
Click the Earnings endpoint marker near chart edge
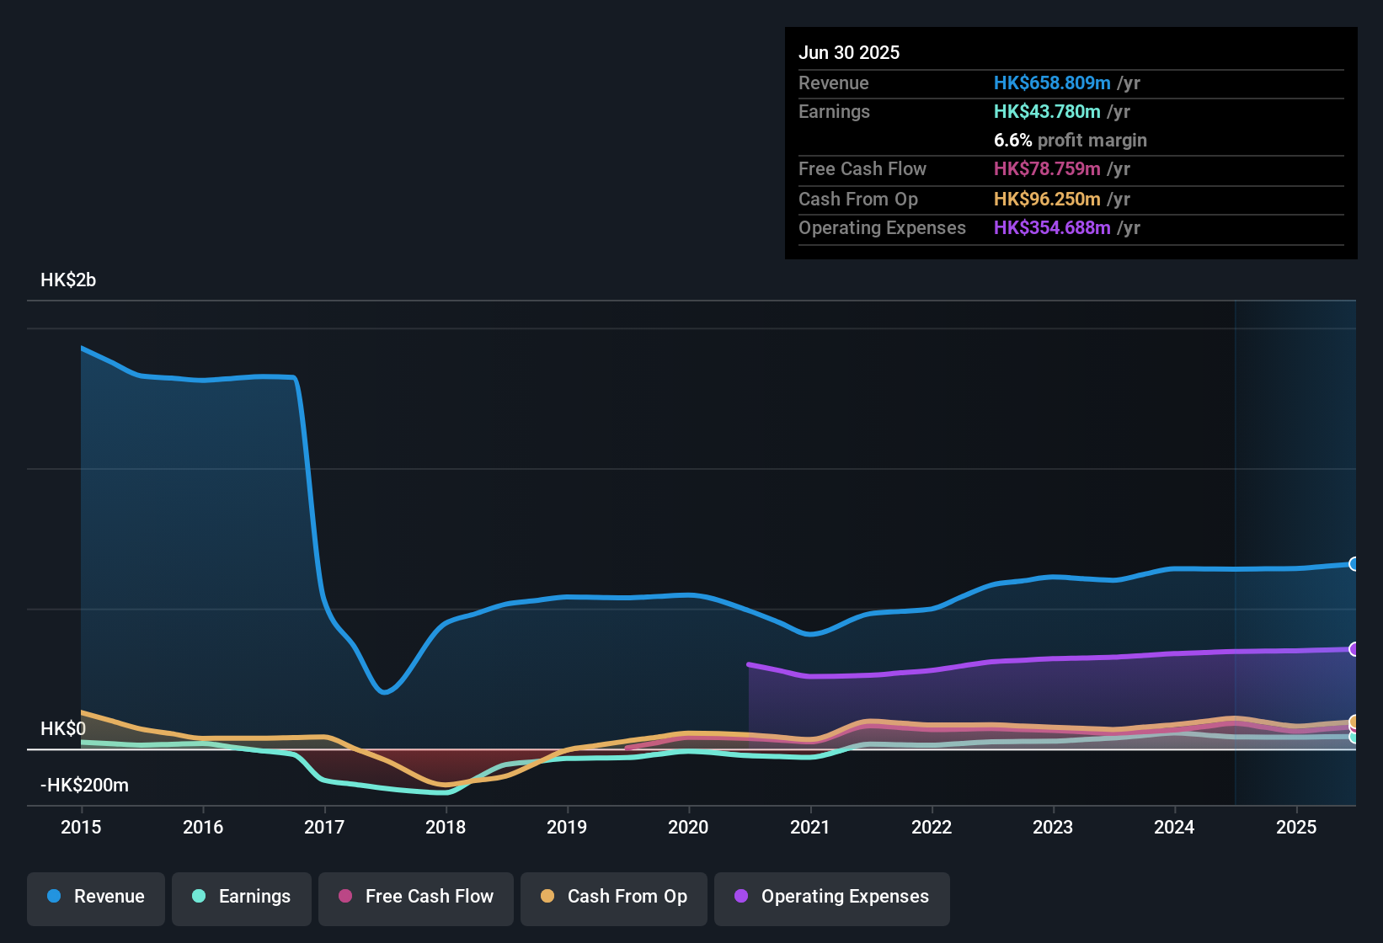pyautogui.click(x=1354, y=738)
